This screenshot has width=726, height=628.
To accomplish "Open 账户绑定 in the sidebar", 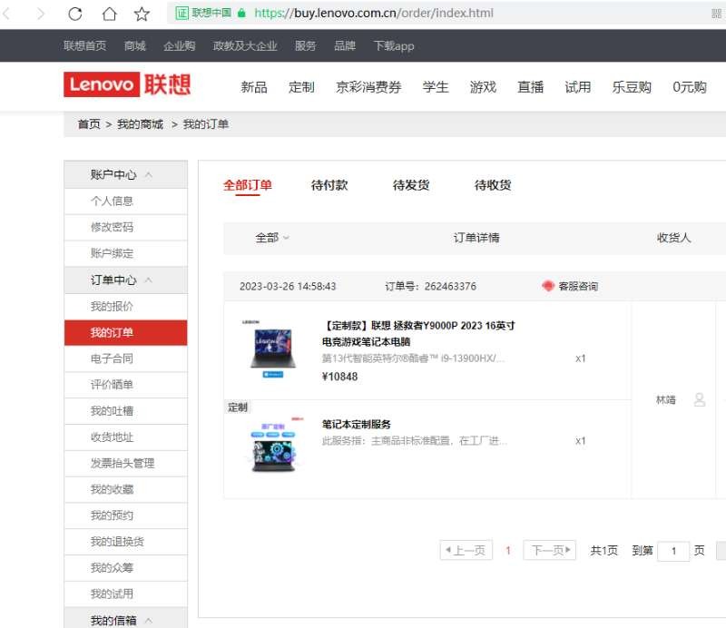I will click(126, 253).
